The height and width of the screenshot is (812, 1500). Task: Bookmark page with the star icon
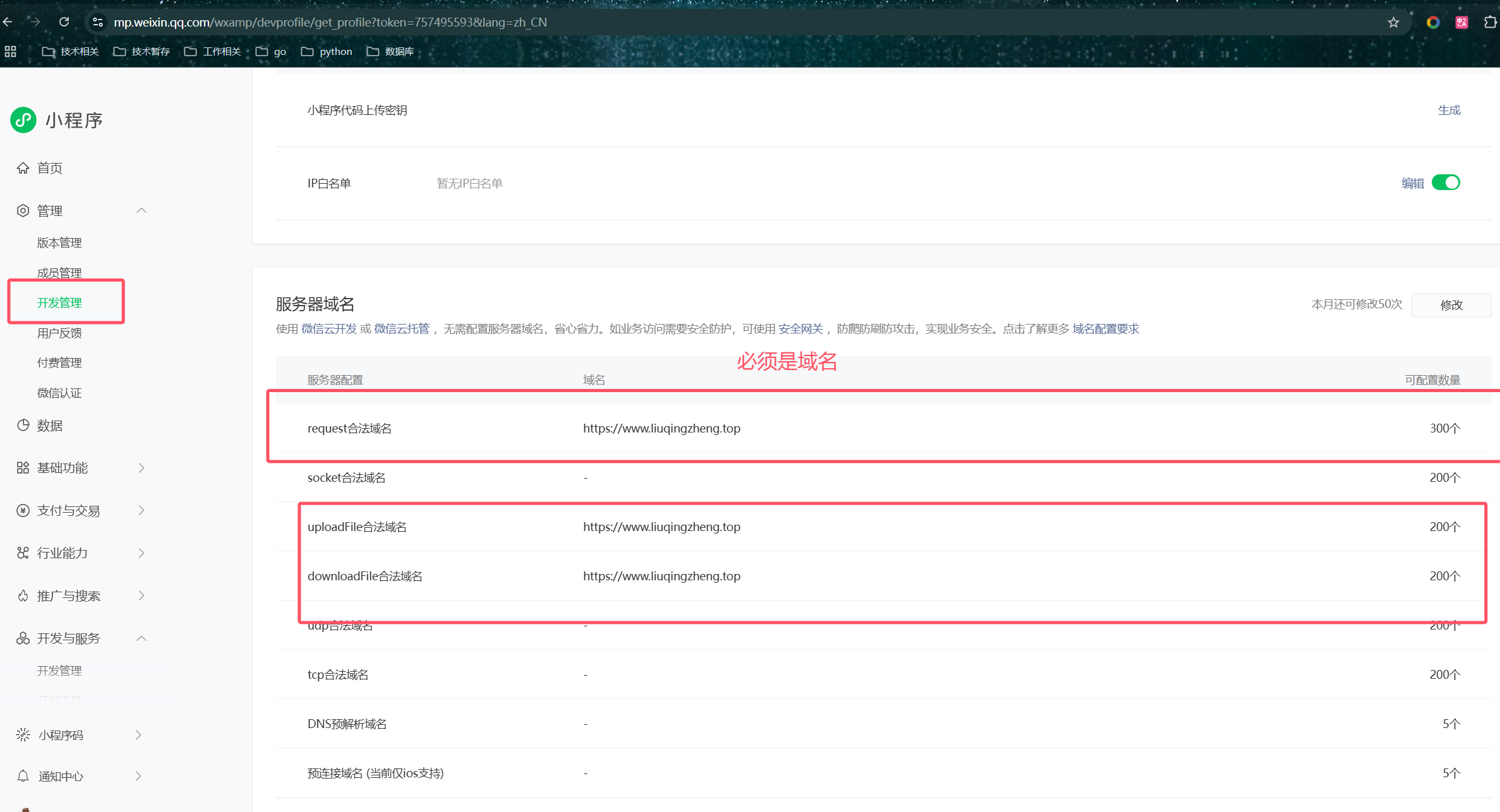coord(1393,23)
